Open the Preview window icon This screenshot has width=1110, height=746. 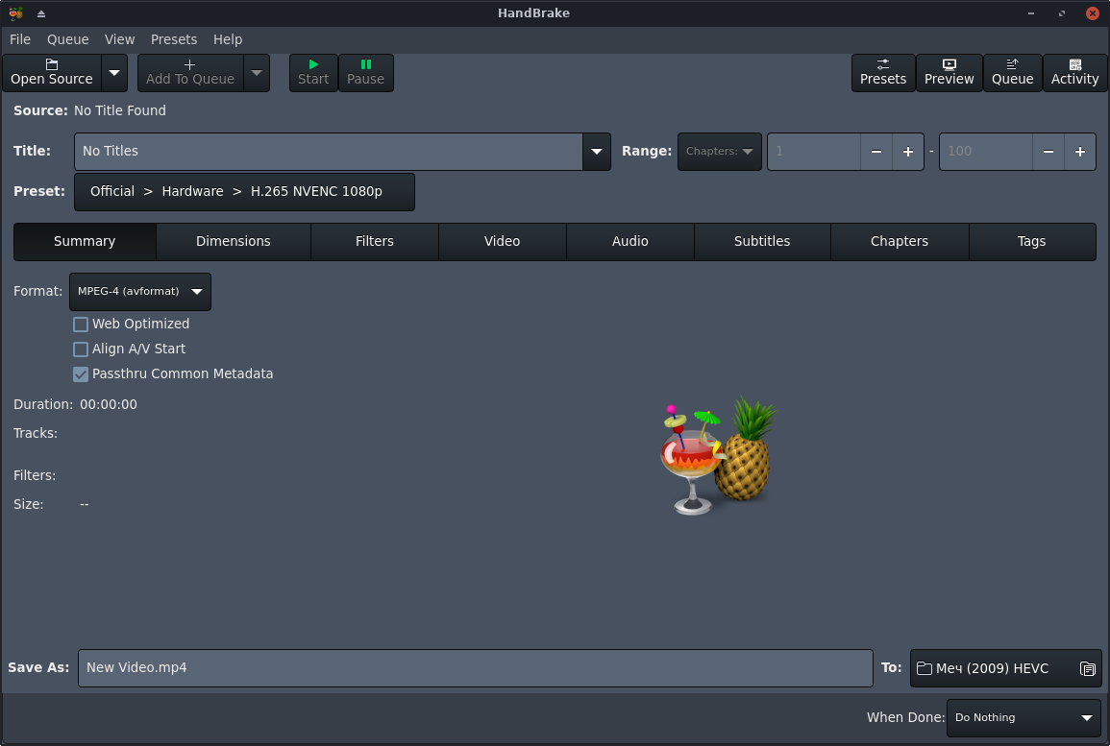point(949,64)
